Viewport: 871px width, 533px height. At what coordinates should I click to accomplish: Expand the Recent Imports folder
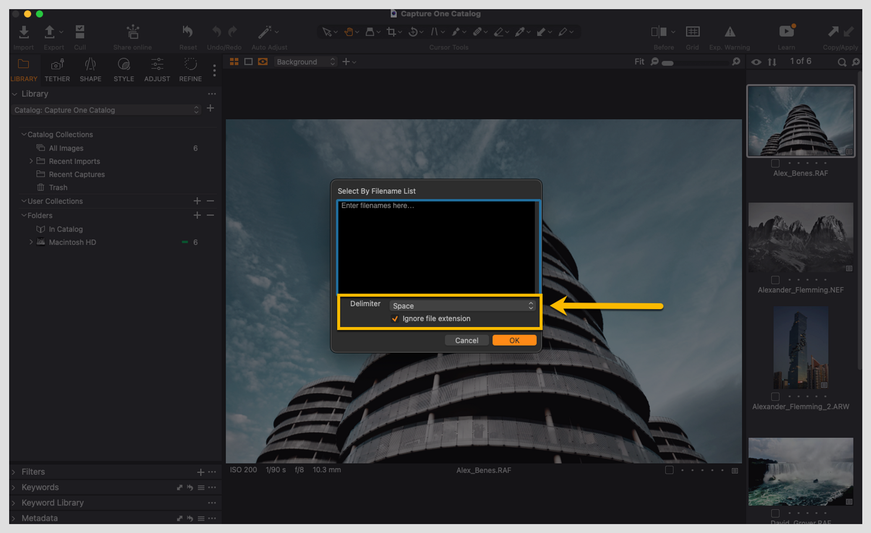(x=31, y=161)
